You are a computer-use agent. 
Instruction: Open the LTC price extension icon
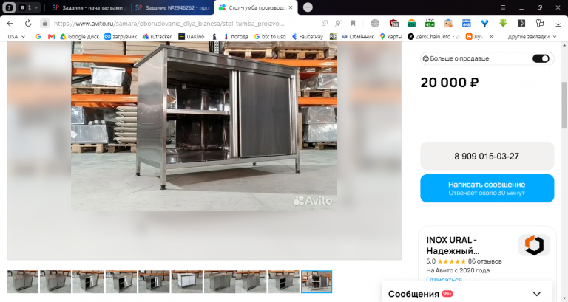click(430, 23)
